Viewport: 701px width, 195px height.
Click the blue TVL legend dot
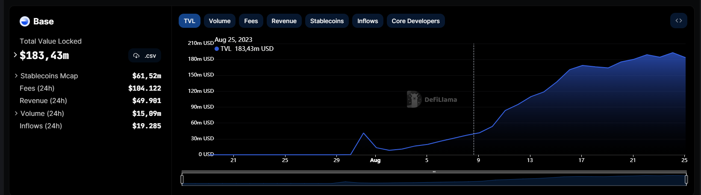pos(217,49)
